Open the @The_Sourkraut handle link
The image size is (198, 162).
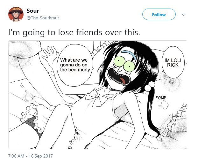click(x=43, y=18)
